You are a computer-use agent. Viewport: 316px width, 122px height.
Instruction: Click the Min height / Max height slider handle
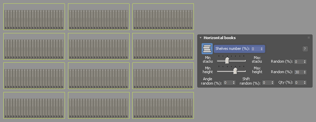[235, 71]
